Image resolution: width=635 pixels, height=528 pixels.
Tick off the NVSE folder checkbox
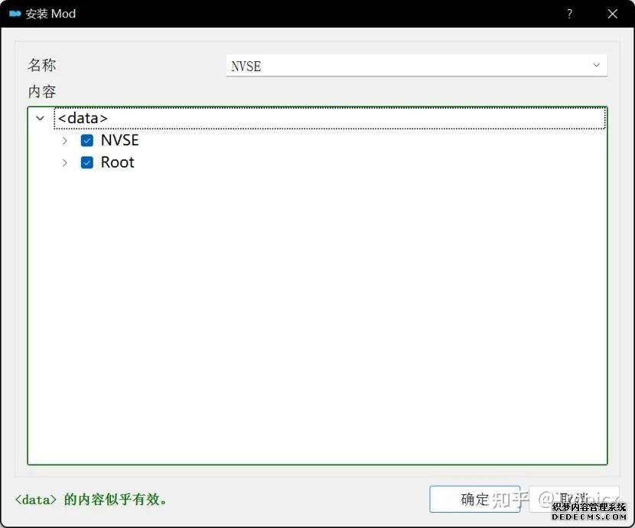pos(87,141)
